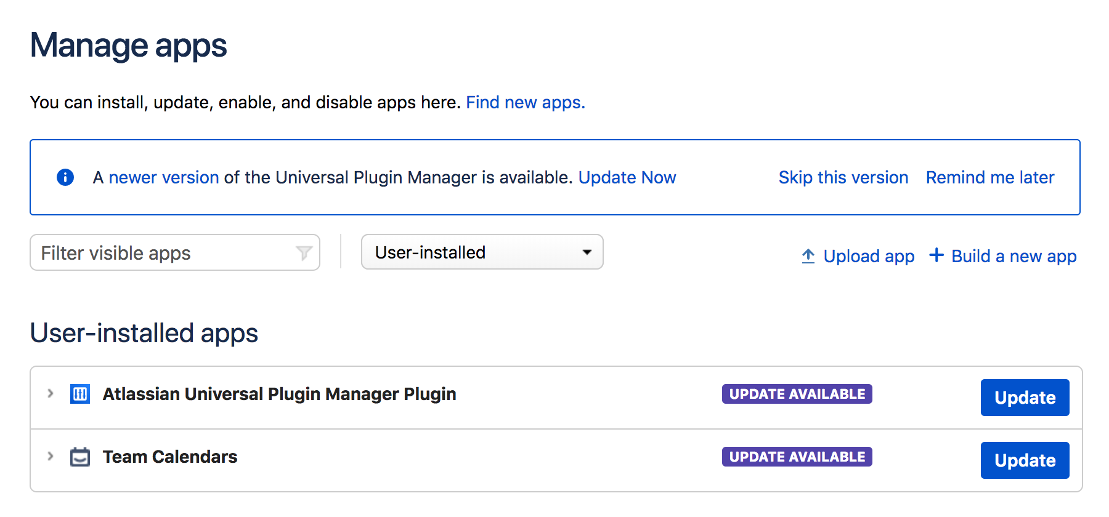
Task: Expand the Team Calendars row
Action: (x=51, y=456)
